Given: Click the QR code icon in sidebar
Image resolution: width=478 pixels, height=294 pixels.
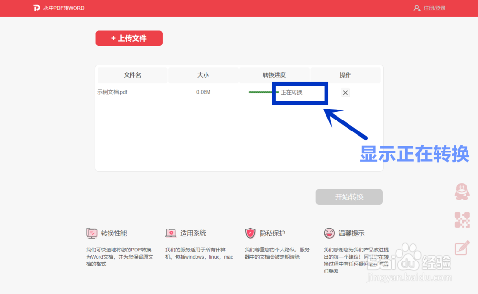Looking at the screenshot, I should [461, 220].
